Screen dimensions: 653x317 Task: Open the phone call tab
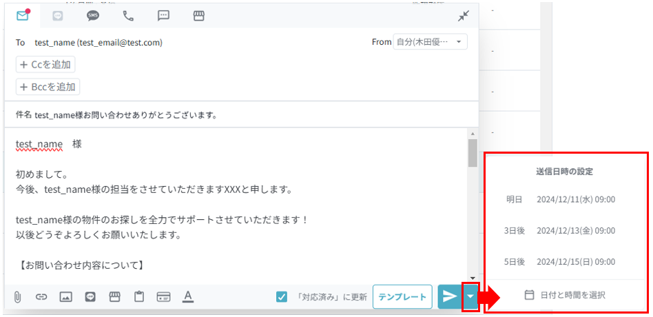pyautogui.click(x=128, y=16)
